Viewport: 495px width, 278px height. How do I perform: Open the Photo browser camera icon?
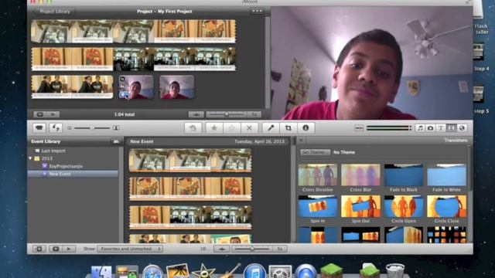tap(430, 128)
